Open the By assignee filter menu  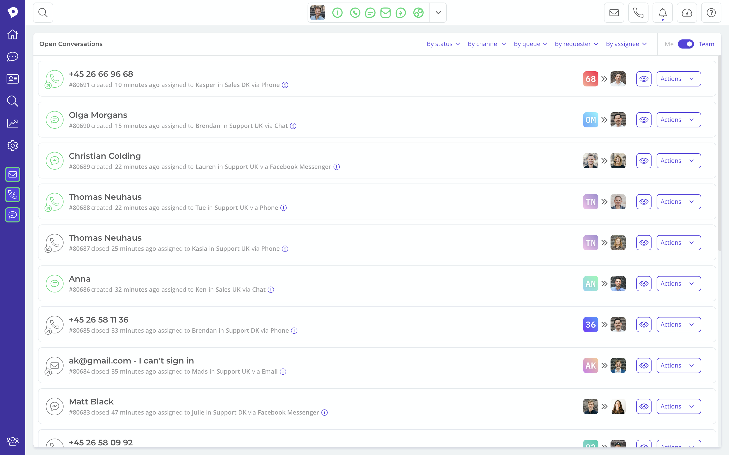pyautogui.click(x=626, y=44)
